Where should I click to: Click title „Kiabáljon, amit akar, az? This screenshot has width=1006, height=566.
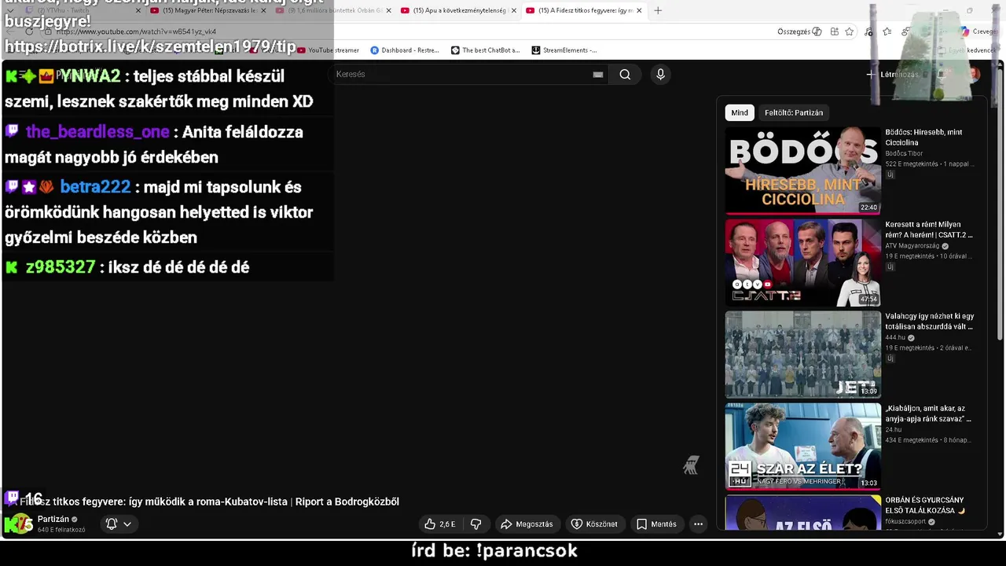[x=928, y=413]
